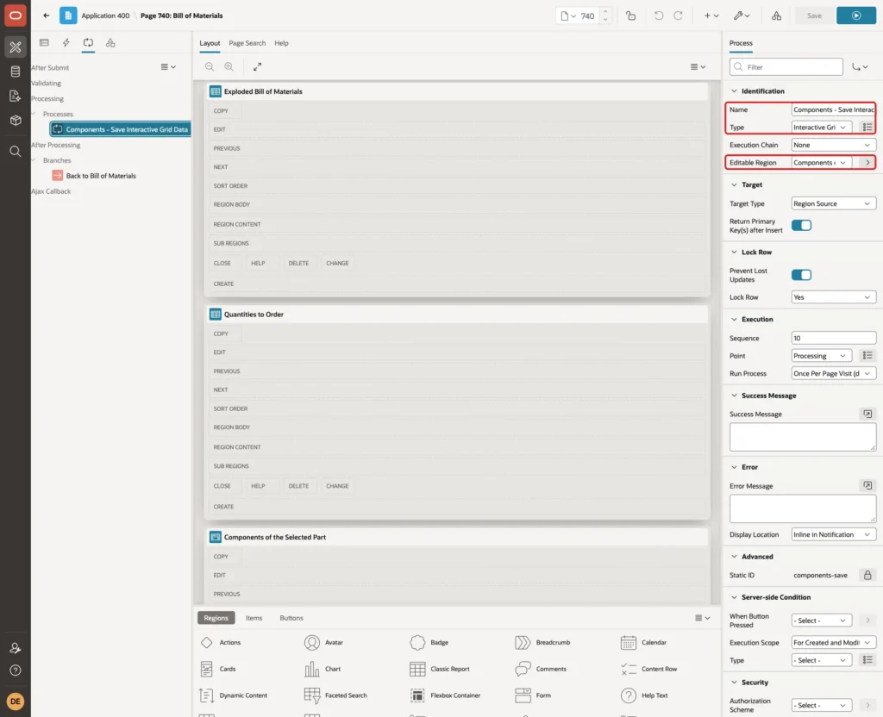This screenshot has height=717, width=883.
Task: Select the Buttons gallery tab
Action: pos(291,618)
